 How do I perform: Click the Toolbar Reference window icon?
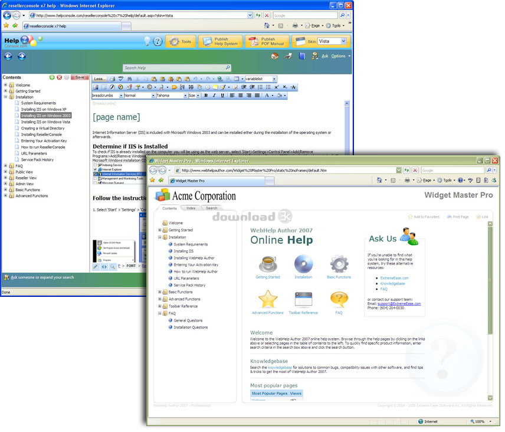[303, 299]
